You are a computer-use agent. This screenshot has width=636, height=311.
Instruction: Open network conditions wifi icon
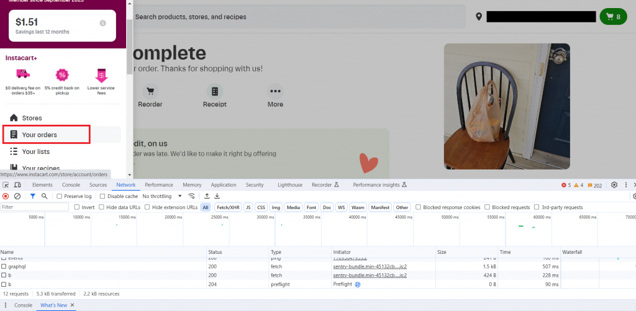(191, 196)
